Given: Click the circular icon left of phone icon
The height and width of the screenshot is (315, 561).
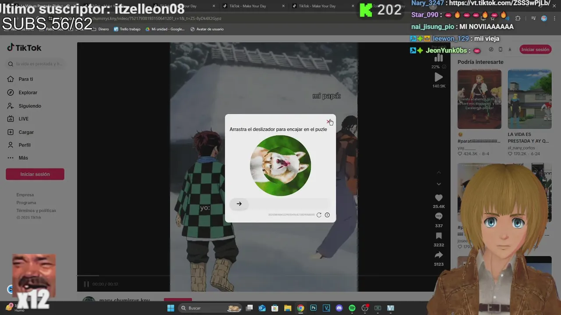Looking at the screenshot, I should (491, 49).
